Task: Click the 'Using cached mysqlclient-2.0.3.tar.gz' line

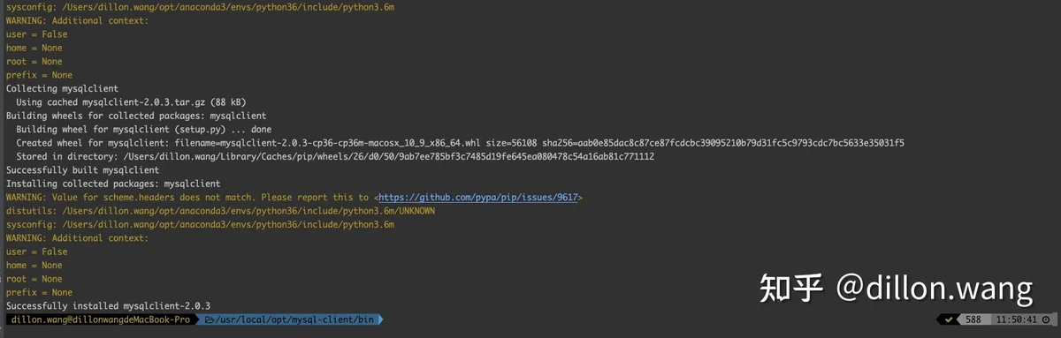Action: (x=131, y=102)
